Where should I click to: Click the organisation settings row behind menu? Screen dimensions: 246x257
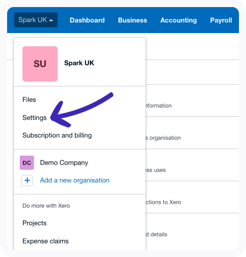(192, 133)
